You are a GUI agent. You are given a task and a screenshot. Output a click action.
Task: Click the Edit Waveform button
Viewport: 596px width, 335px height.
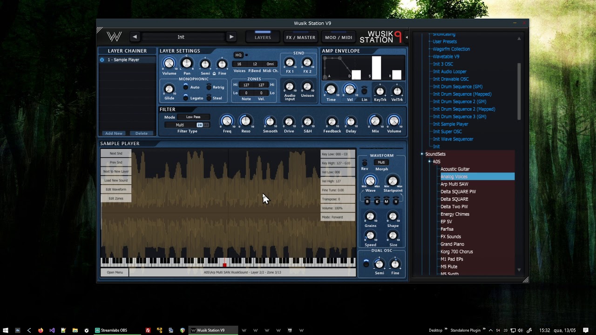click(116, 189)
